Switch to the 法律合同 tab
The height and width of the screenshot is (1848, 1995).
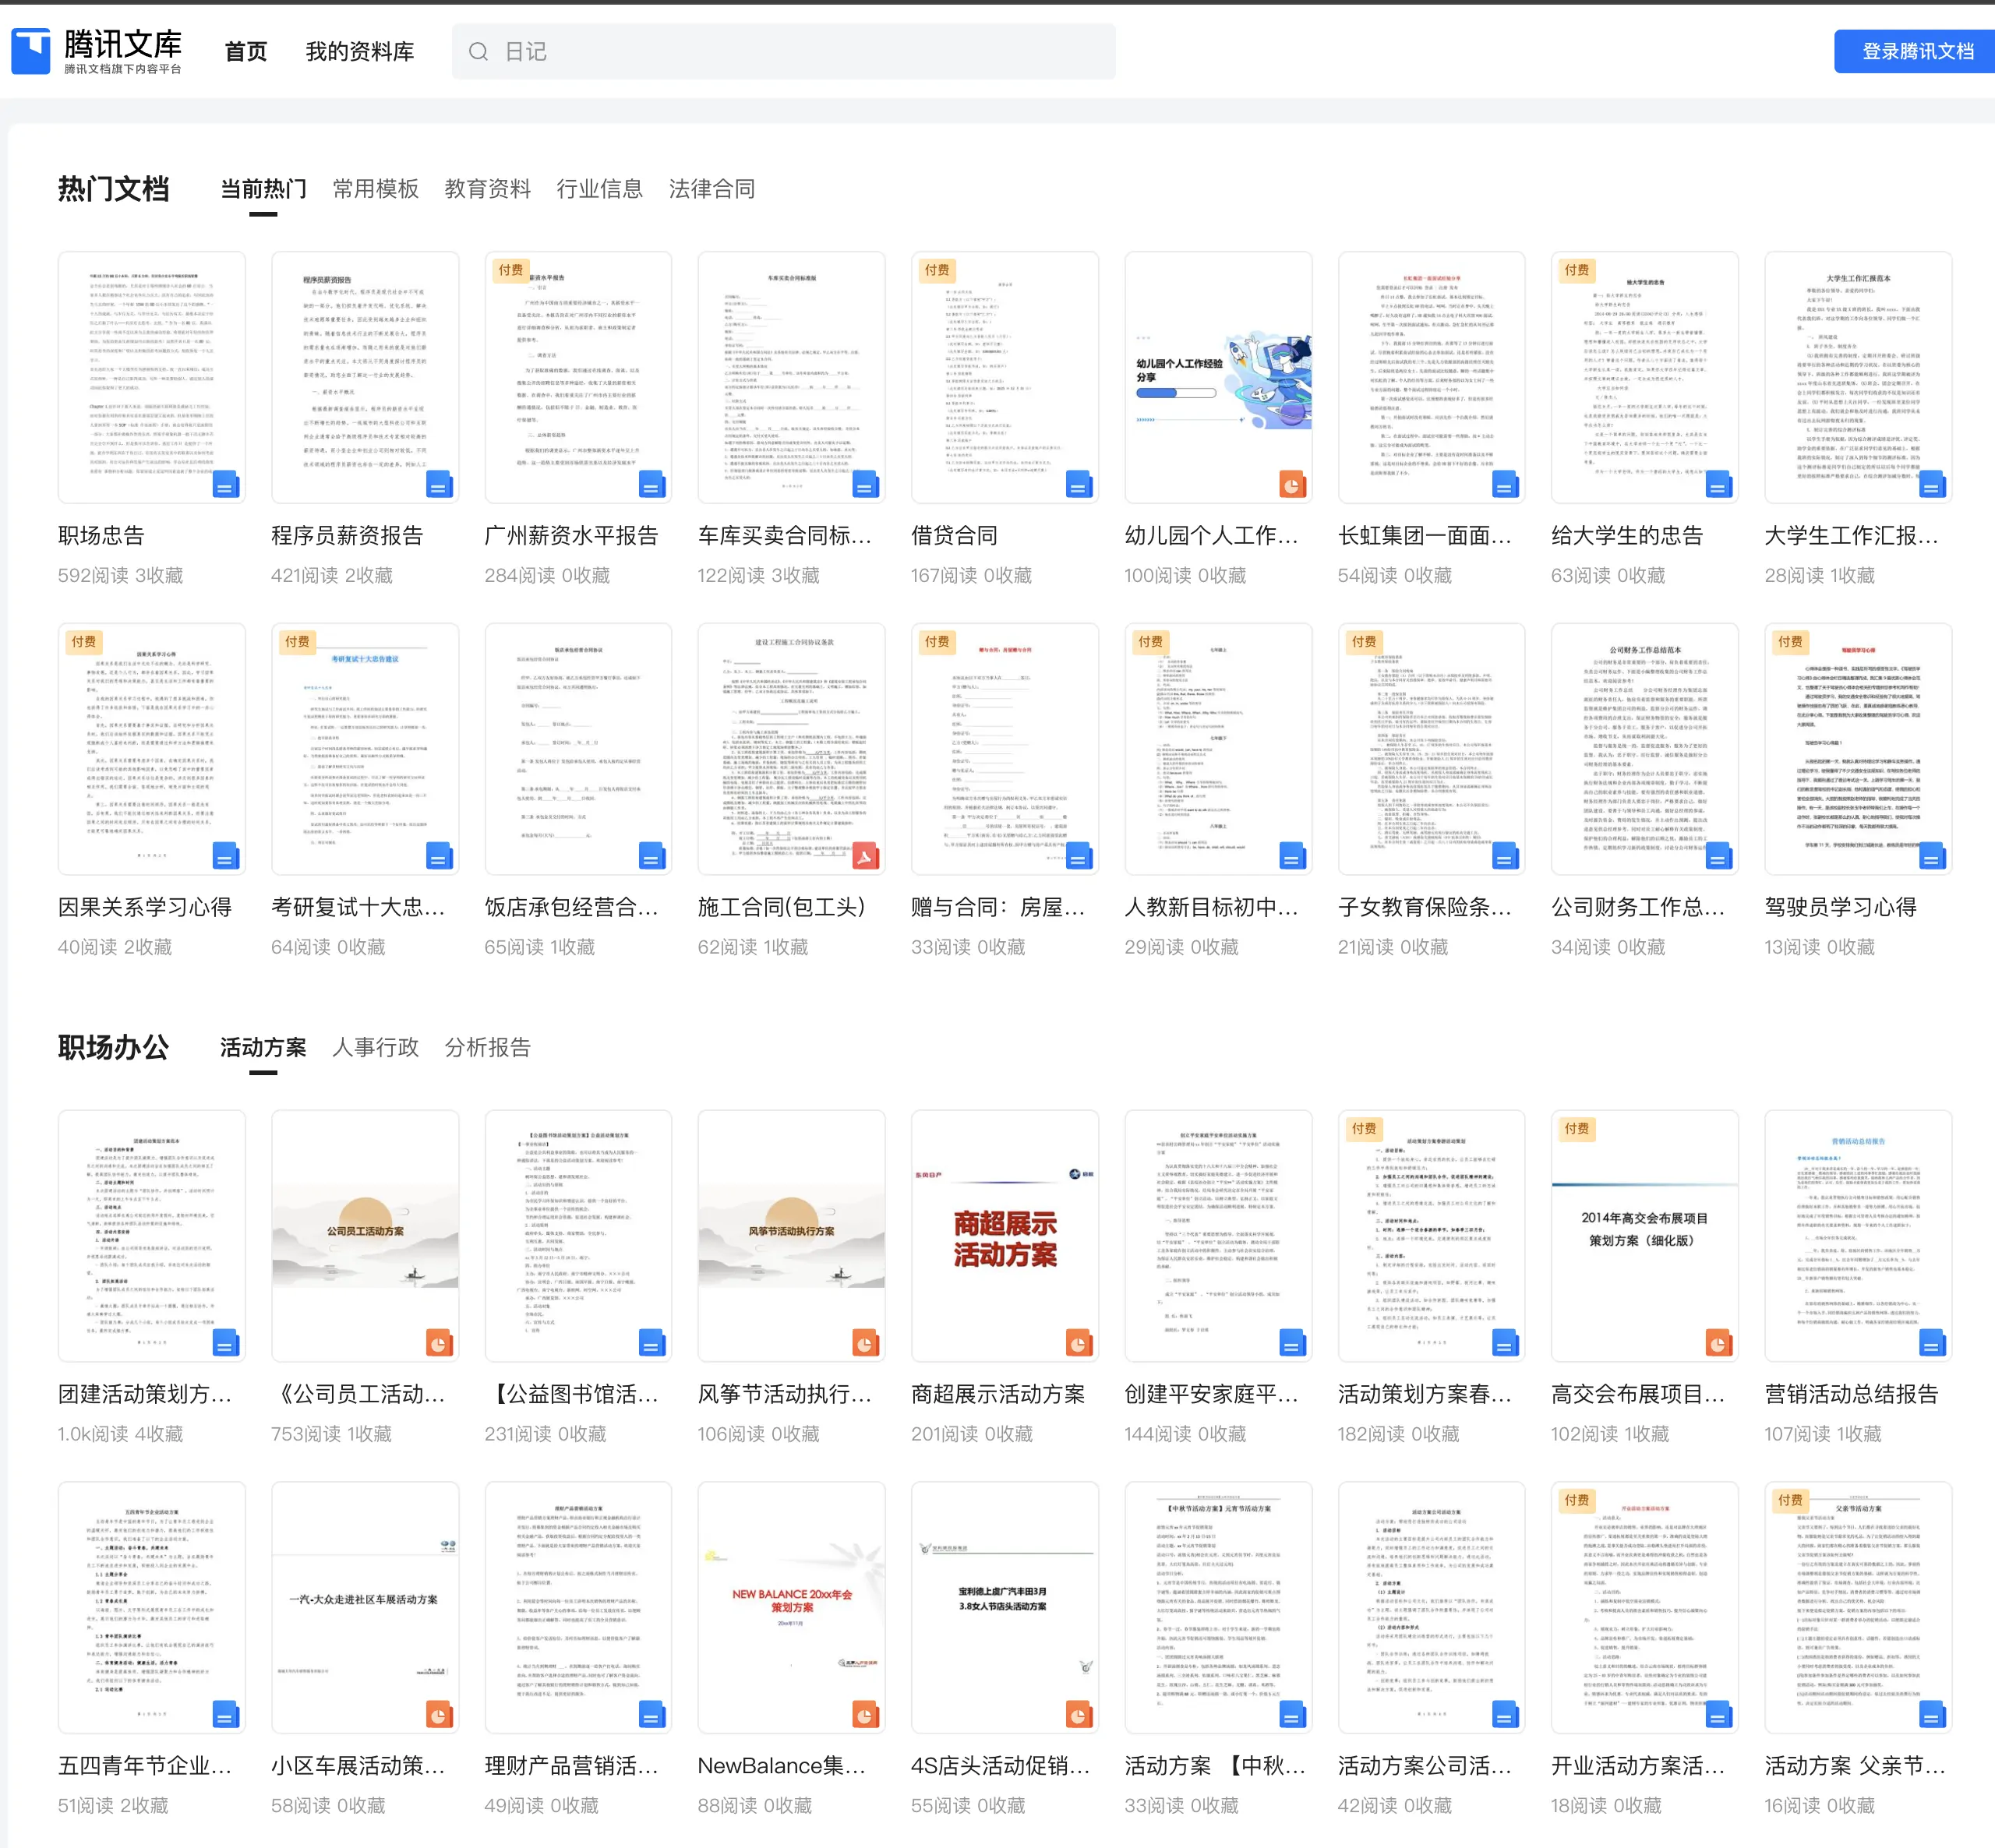tap(712, 189)
